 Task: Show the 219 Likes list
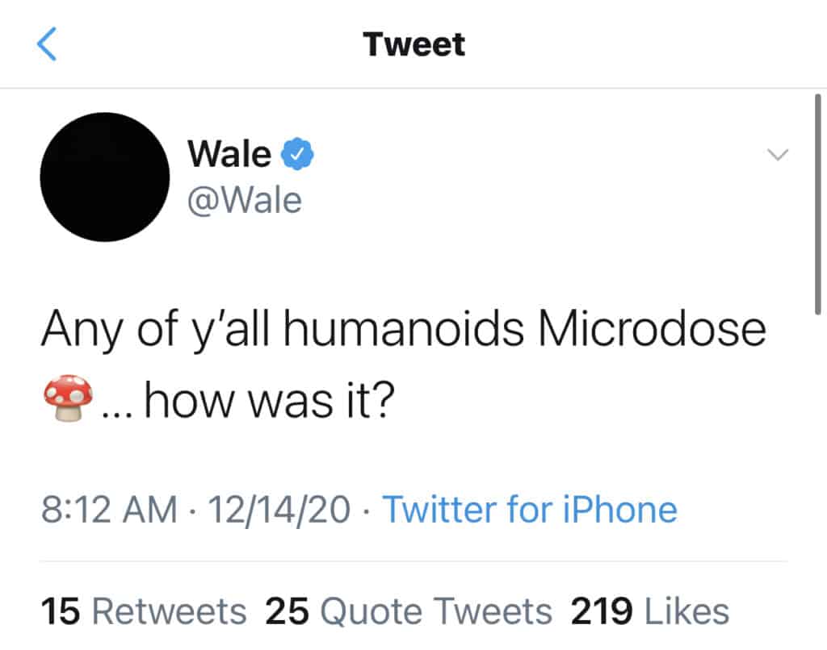pos(650,611)
